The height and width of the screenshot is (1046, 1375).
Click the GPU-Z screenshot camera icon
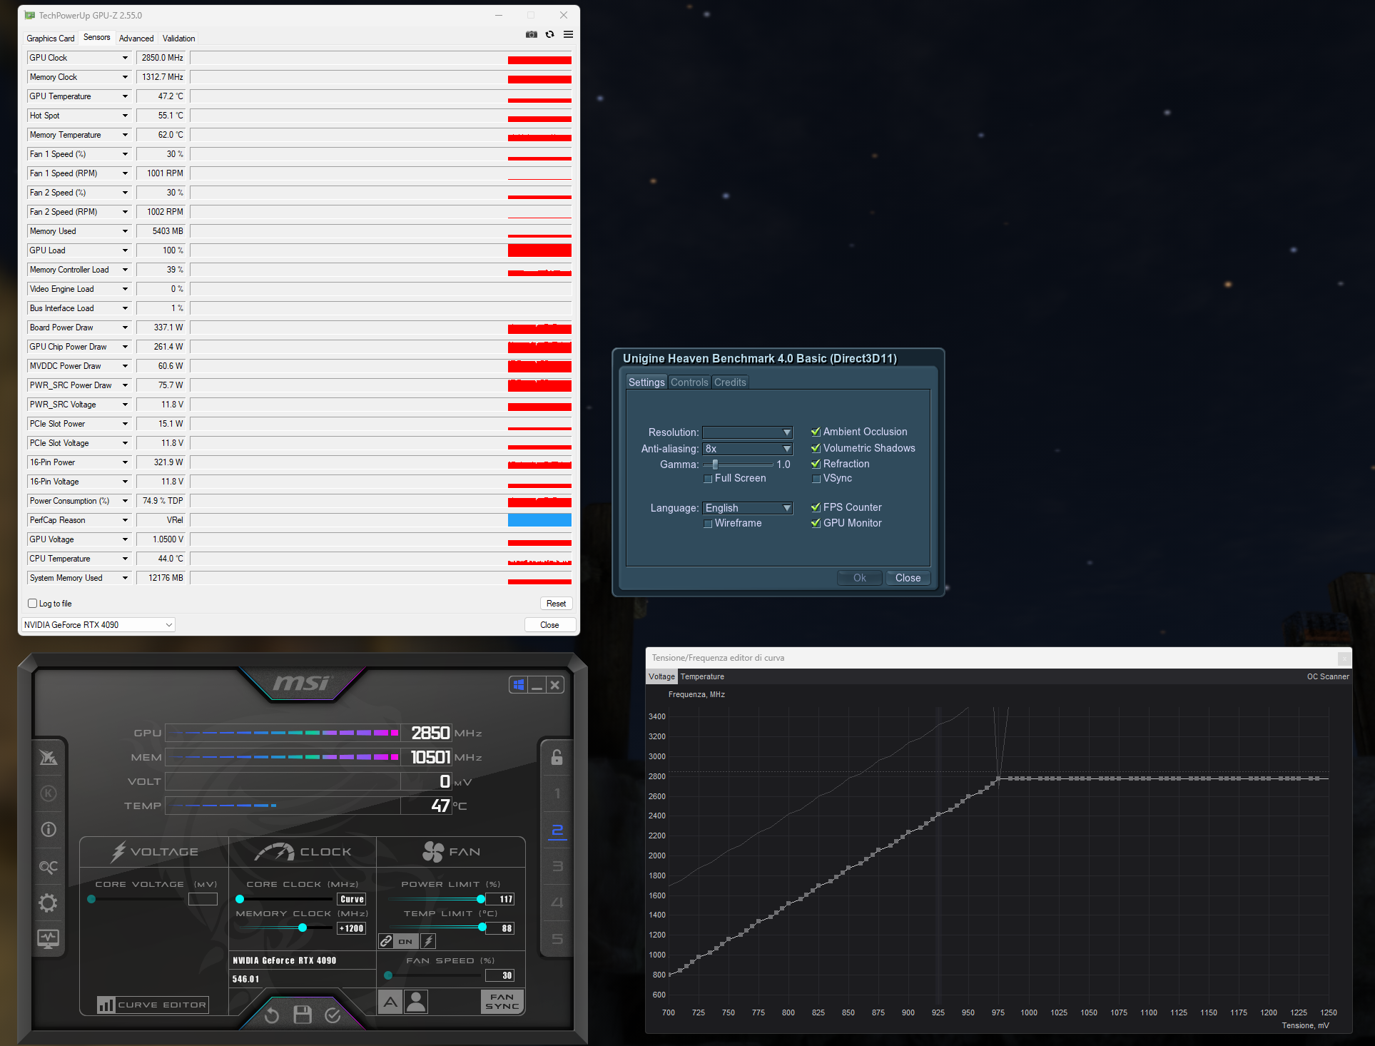pos(532,34)
